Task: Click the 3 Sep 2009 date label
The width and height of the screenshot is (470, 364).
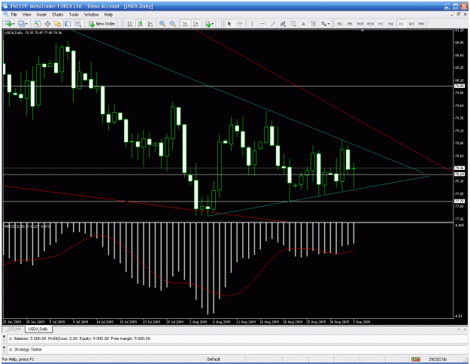Action: (362, 322)
